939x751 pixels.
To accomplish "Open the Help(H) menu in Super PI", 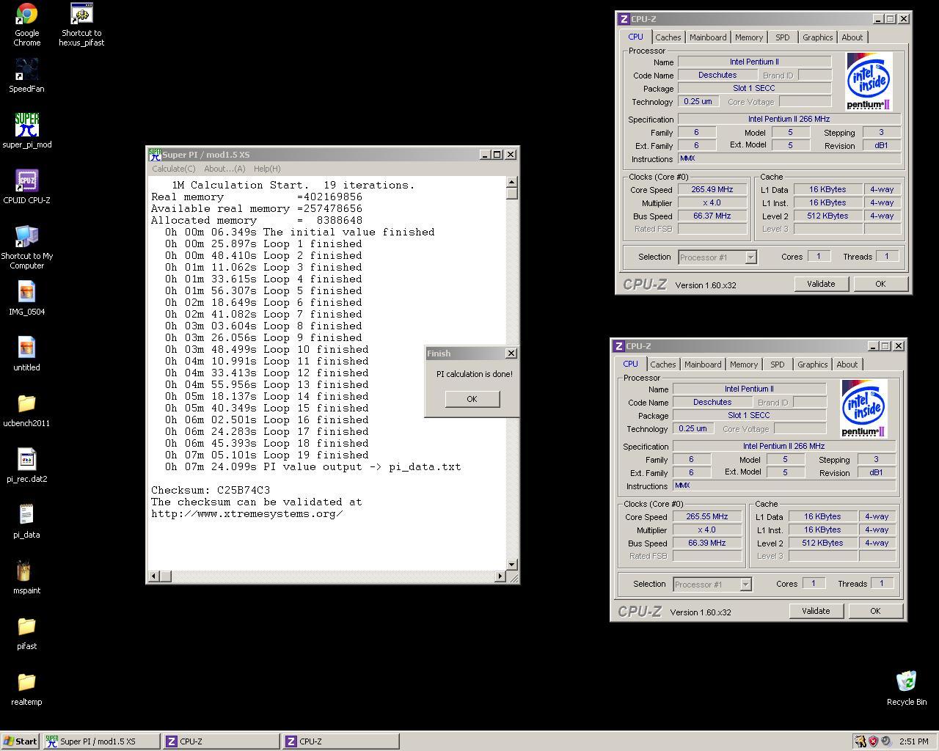I will (x=267, y=169).
